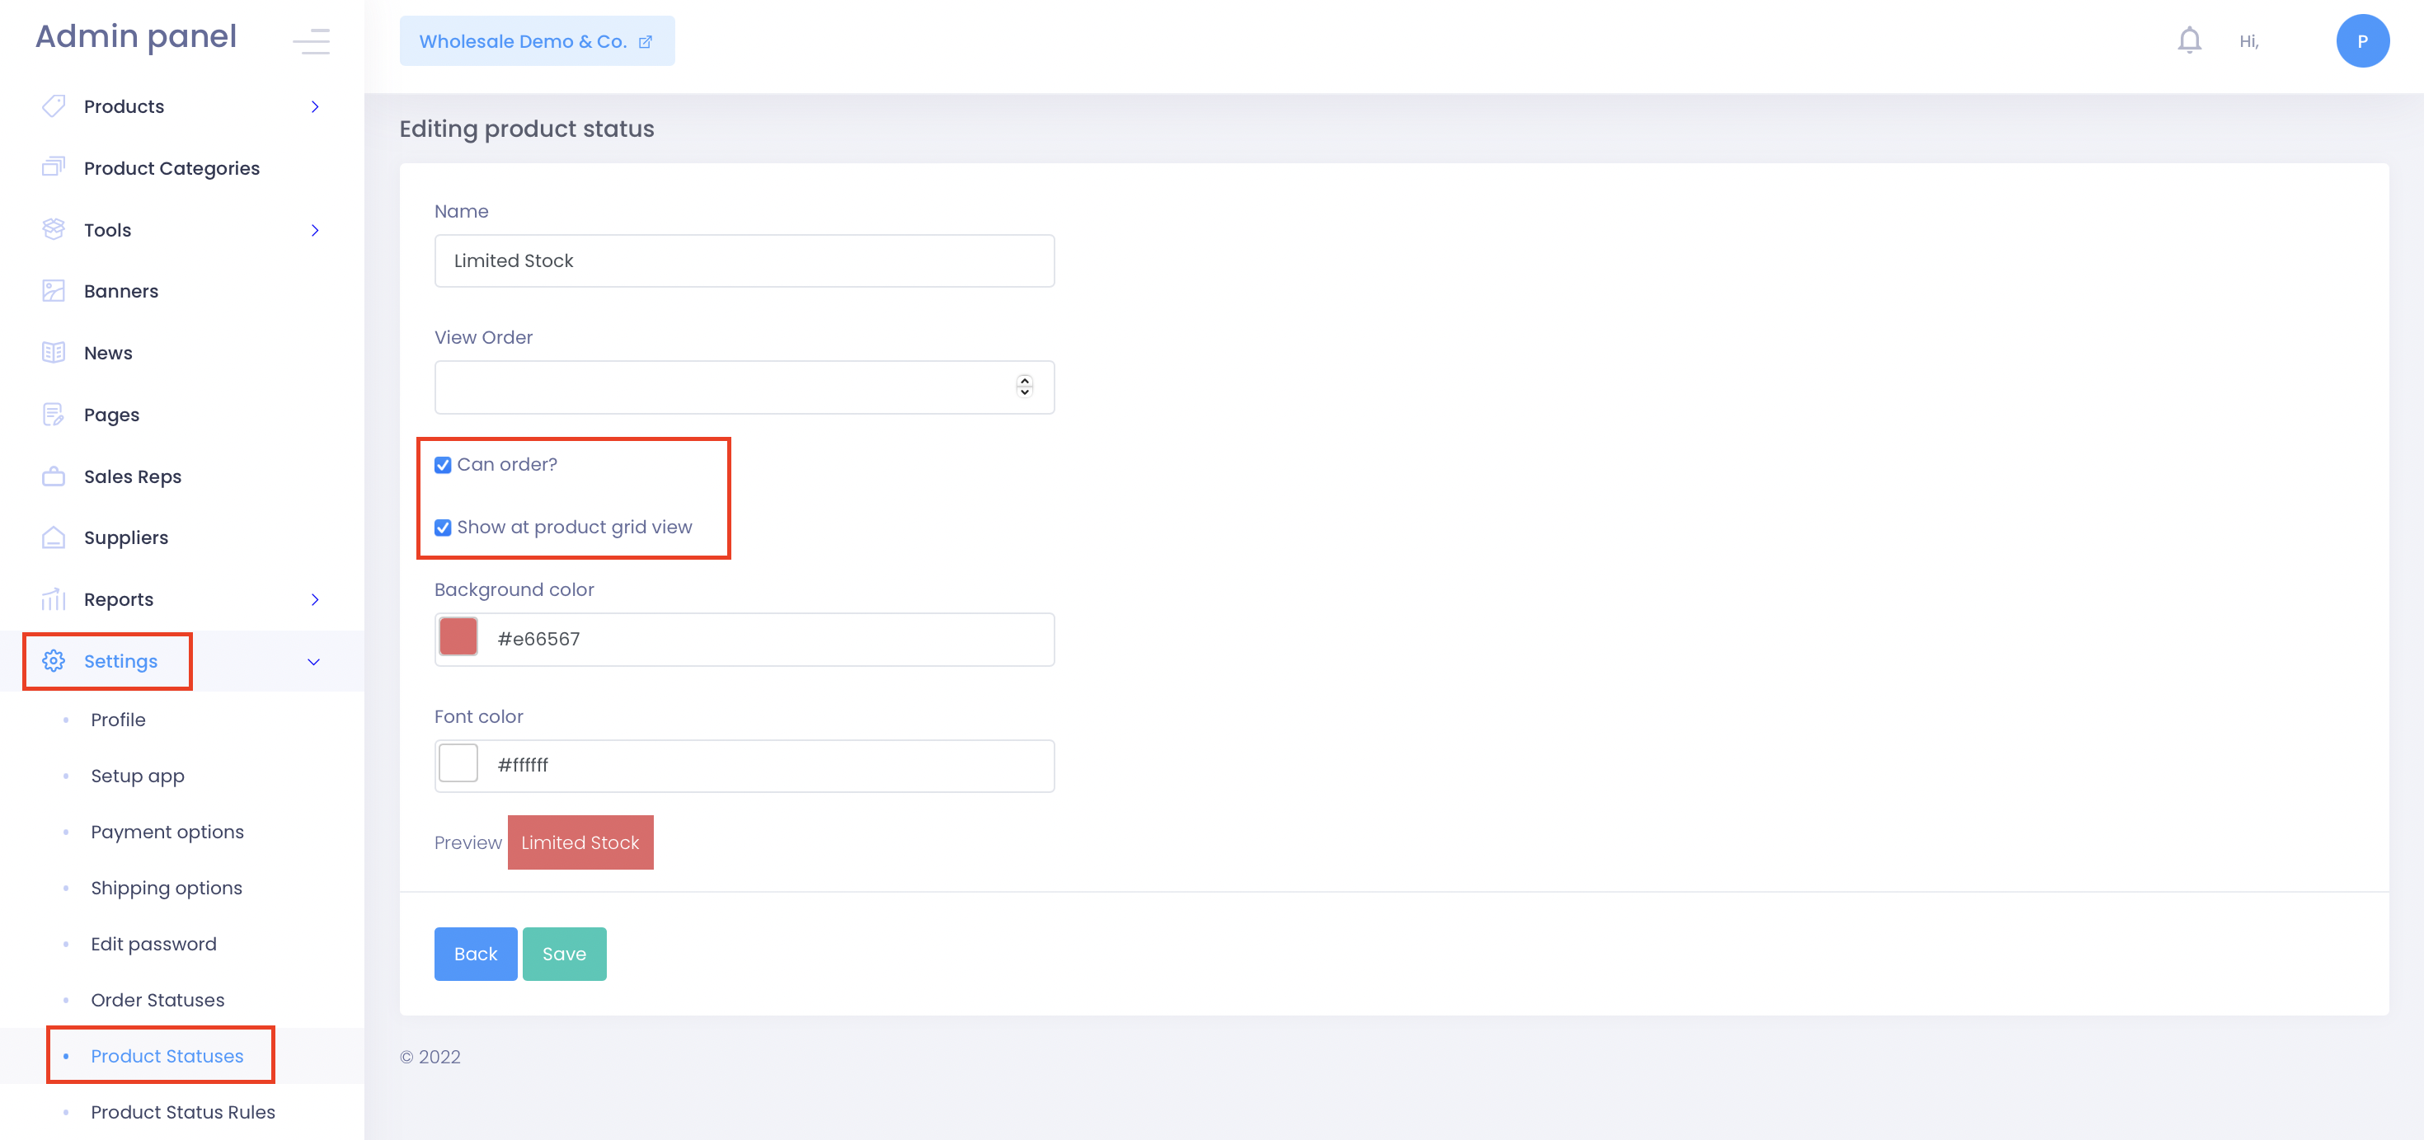Open News via its sidebar icon
Screen dimensions: 2424x1140
coord(54,352)
